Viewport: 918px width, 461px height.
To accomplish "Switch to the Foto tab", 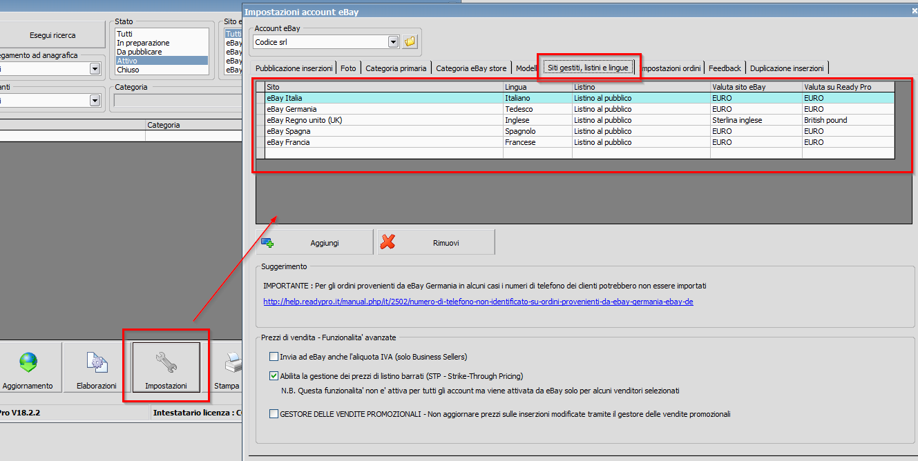I will point(349,68).
